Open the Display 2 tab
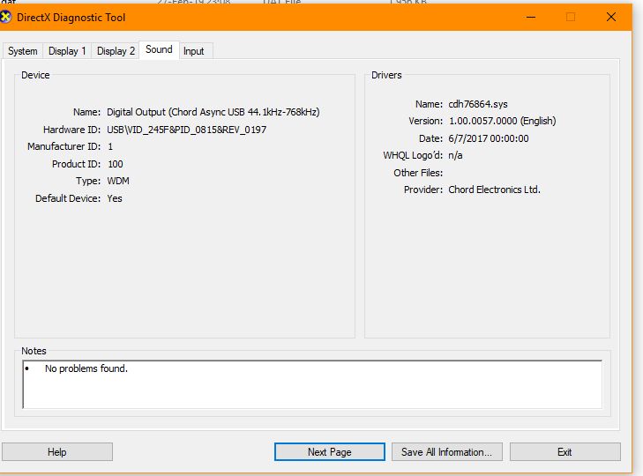643x476 pixels. coord(116,51)
